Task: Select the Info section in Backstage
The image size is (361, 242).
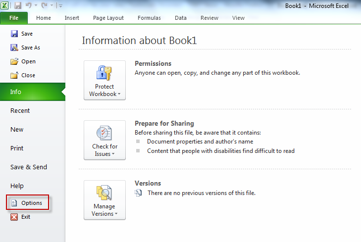Action: [x=33, y=92]
